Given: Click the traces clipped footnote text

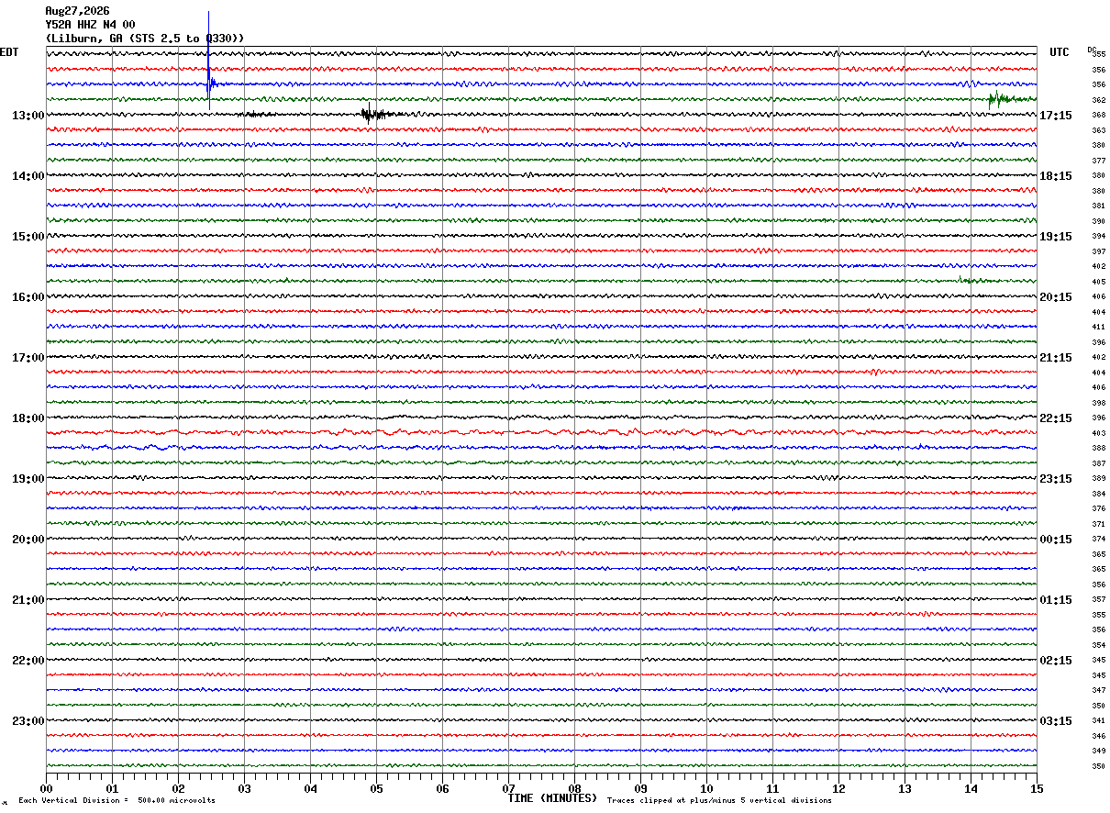Looking at the screenshot, I should 720,801.
